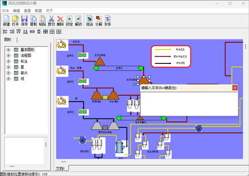This screenshot has width=249, height=176.
Task: Ungroup shapes with the 分解 icon
Action: [99, 19]
